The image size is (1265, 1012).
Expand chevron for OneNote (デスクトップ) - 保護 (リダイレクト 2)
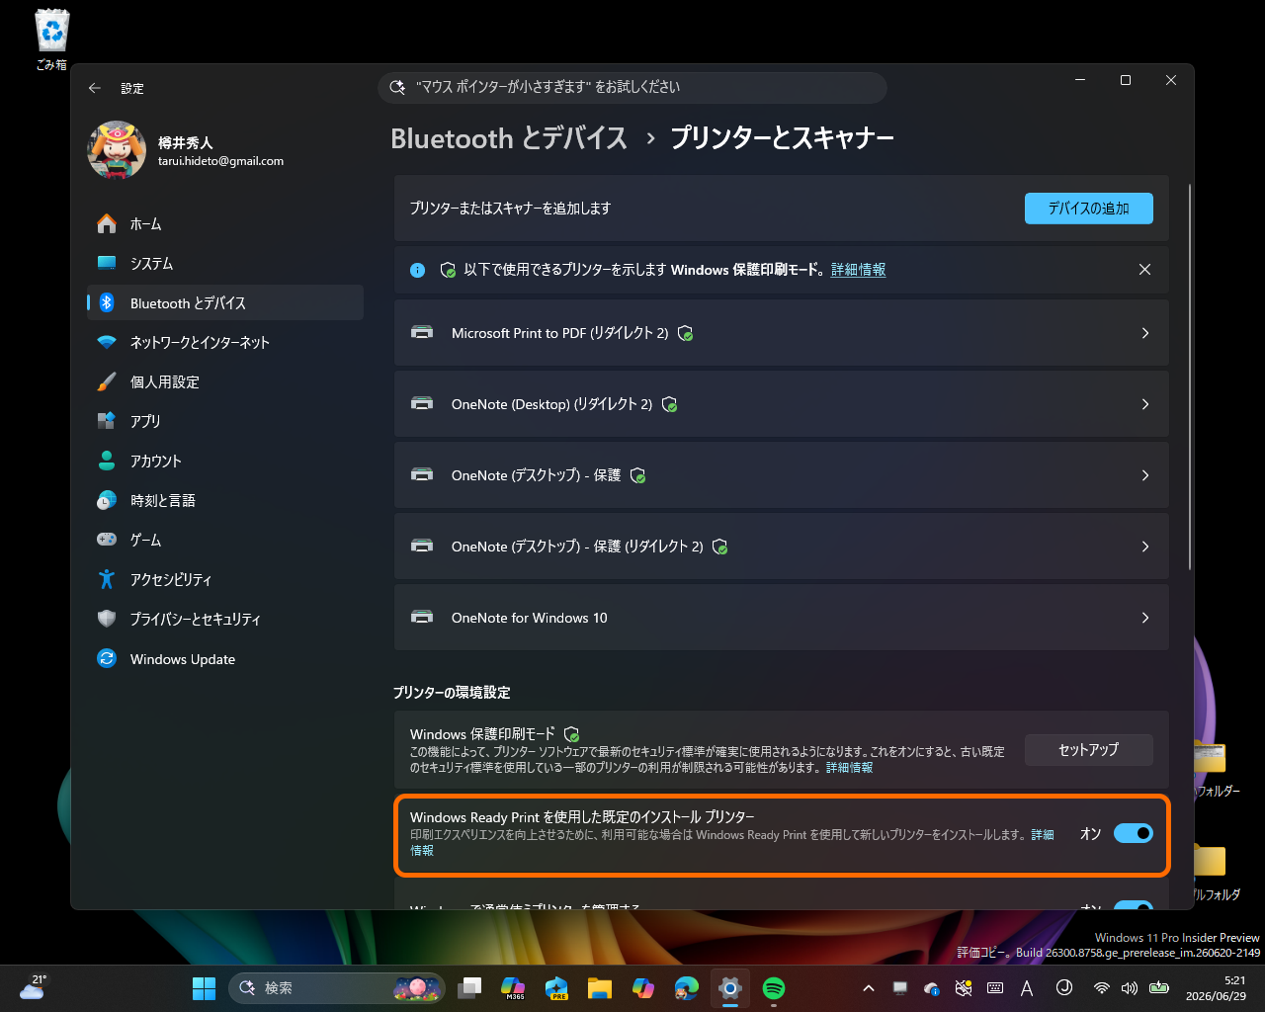(x=1145, y=547)
